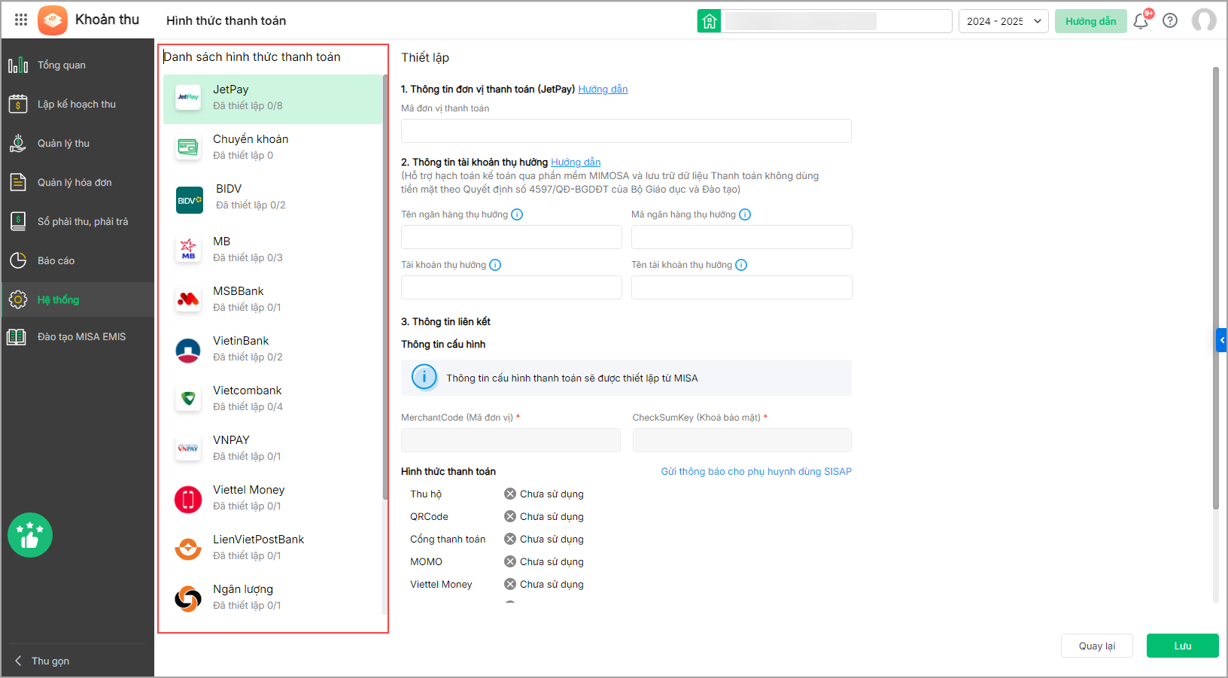Click the Lưu save button
Image resolution: width=1228 pixels, height=678 pixels.
[x=1182, y=646]
